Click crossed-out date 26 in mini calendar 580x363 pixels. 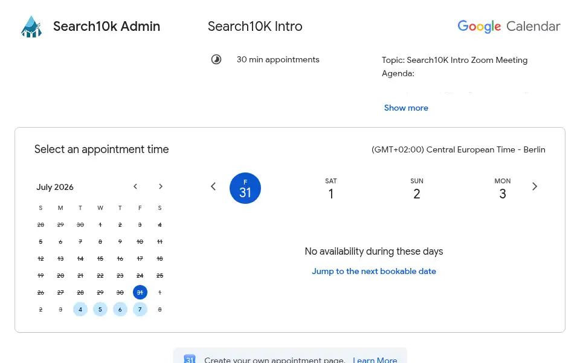(x=40, y=292)
